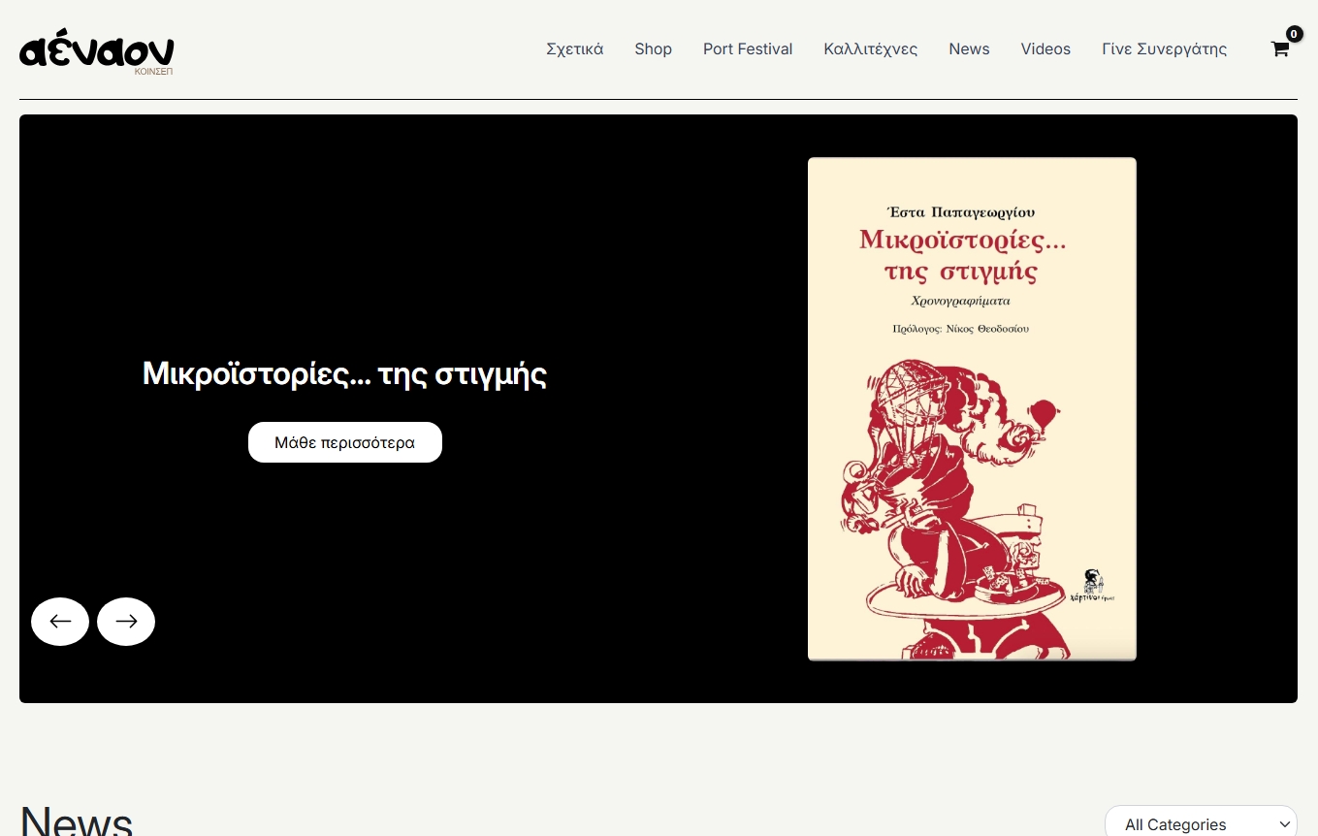Click the slide title Μικροϊστορίες… της στιγμής
1318x836 pixels.
click(345, 373)
